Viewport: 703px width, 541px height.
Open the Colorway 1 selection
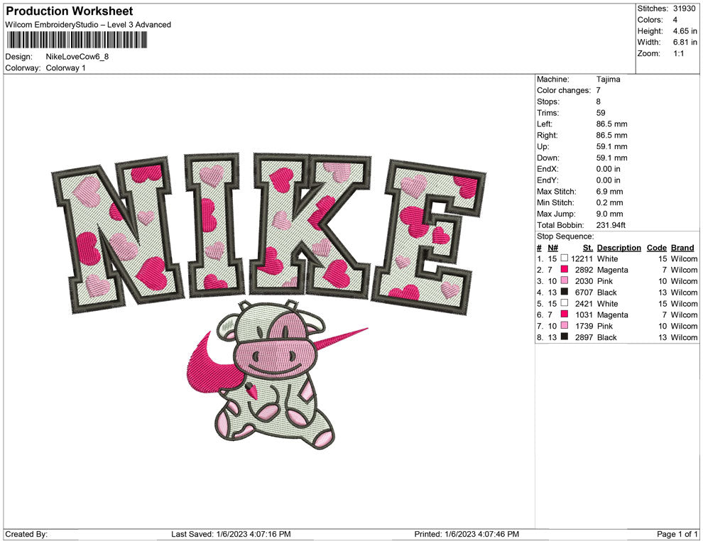tap(67, 68)
